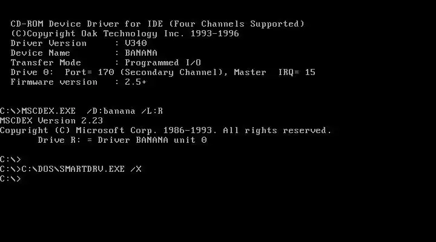The image size is (436, 242).
Task: Click Driver BANANA unit 0 text
Action: coord(152,140)
